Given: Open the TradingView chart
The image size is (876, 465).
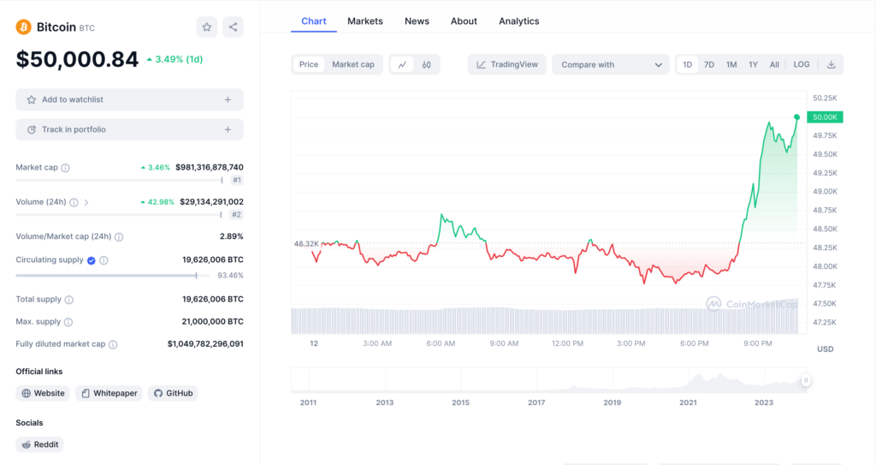Looking at the screenshot, I should tap(506, 64).
